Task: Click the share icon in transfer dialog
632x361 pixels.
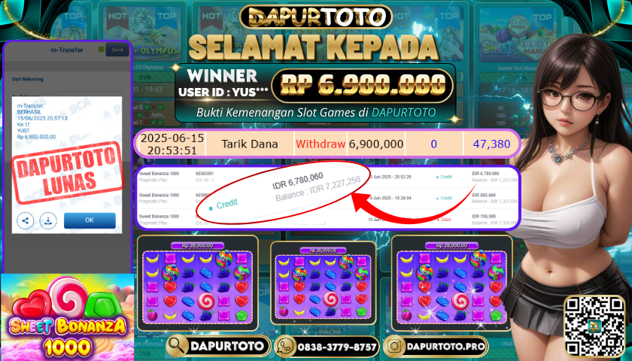Action: point(25,221)
